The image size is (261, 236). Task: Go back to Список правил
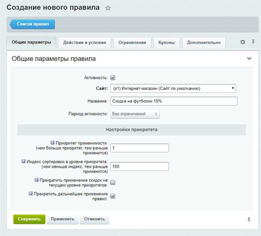point(32,24)
